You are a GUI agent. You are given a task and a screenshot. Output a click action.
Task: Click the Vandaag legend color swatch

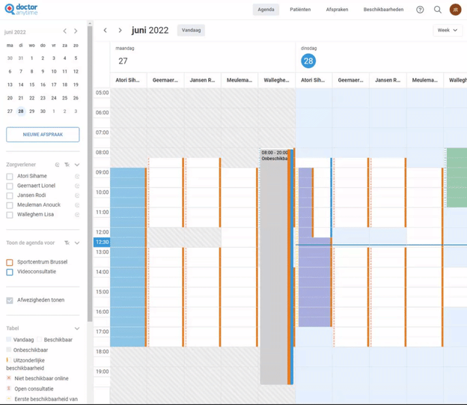9,339
